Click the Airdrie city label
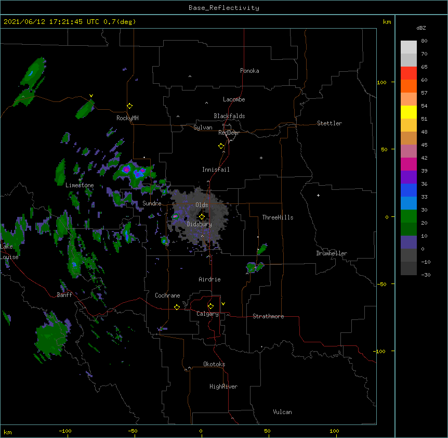448x438 pixels. [x=209, y=279]
